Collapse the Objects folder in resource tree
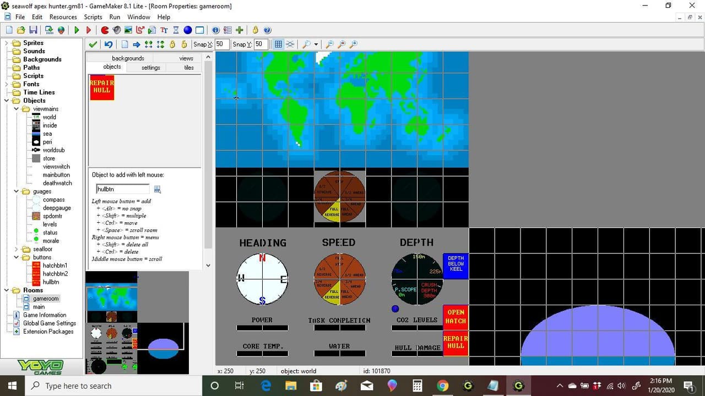The image size is (705, 396). 8,101
